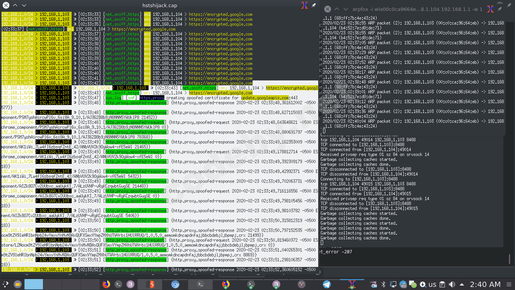Open the volume control from the speaker icon
This screenshot has width=515, height=290.
451,284
